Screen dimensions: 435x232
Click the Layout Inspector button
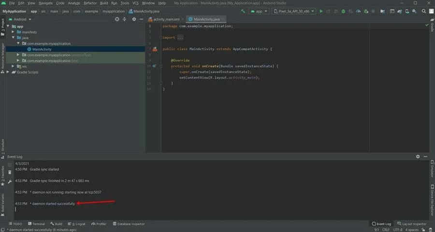(x=411, y=224)
